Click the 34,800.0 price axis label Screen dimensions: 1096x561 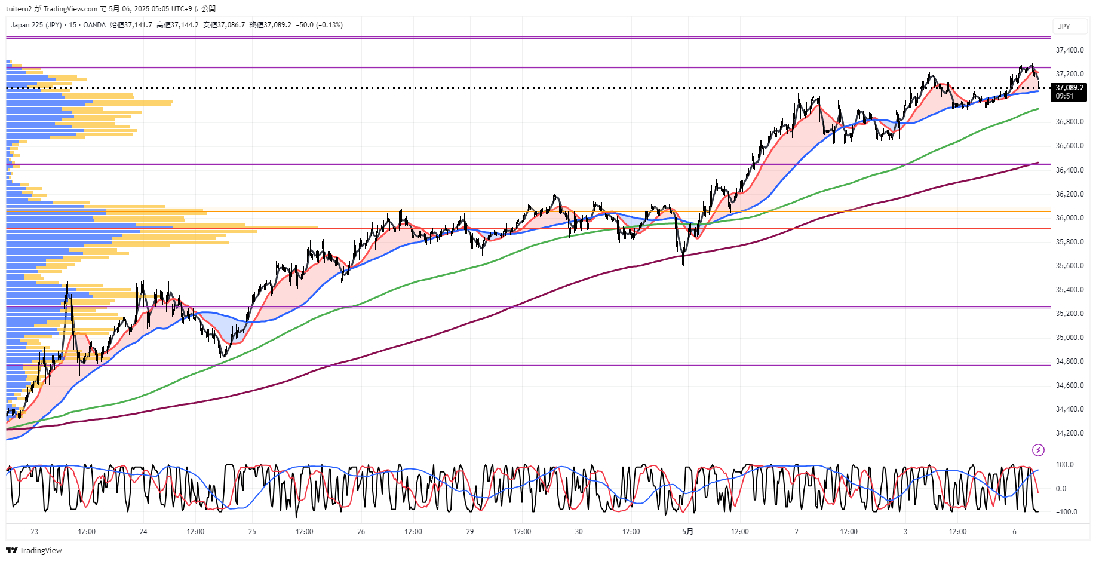(x=1070, y=361)
